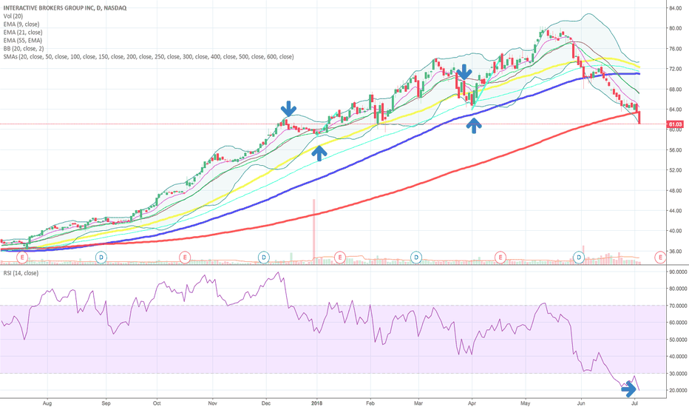Open the dividend marker just before December
689x407 pixels.
[x=264, y=258]
